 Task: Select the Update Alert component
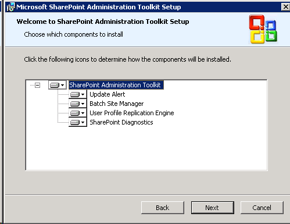[x=108, y=94]
